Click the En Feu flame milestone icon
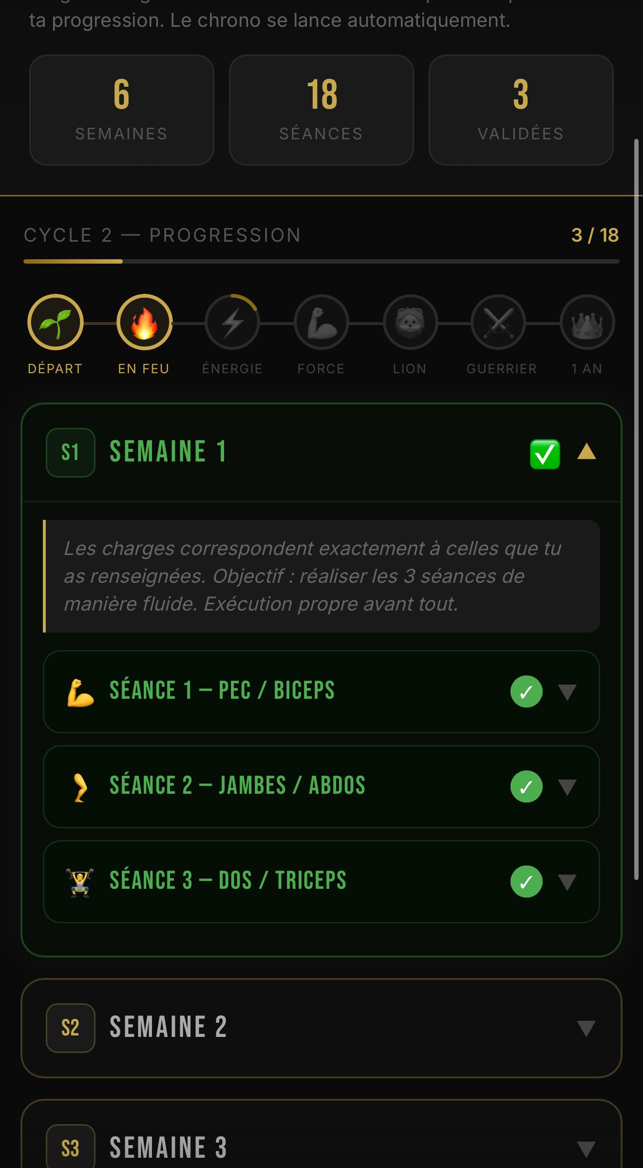The image size is (643, 1168). (144, 322)
